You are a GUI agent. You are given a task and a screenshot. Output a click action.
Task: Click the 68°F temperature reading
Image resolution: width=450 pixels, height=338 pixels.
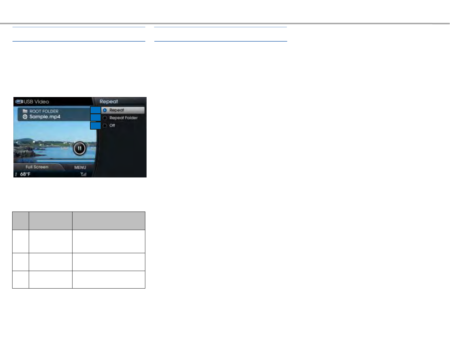coord(25,174)
